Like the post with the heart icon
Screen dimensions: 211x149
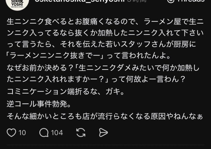click(11, 133)
